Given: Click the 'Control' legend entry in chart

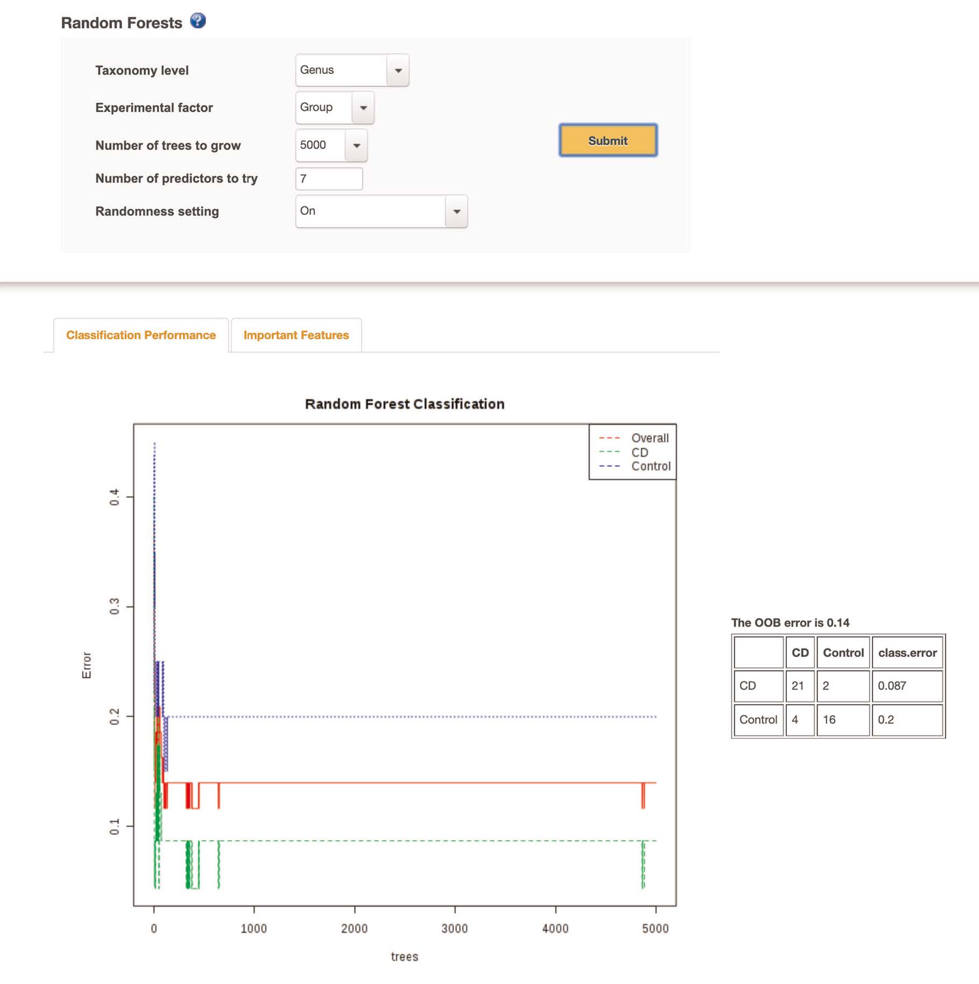Looking at the screenshot, I should point(651,466).
